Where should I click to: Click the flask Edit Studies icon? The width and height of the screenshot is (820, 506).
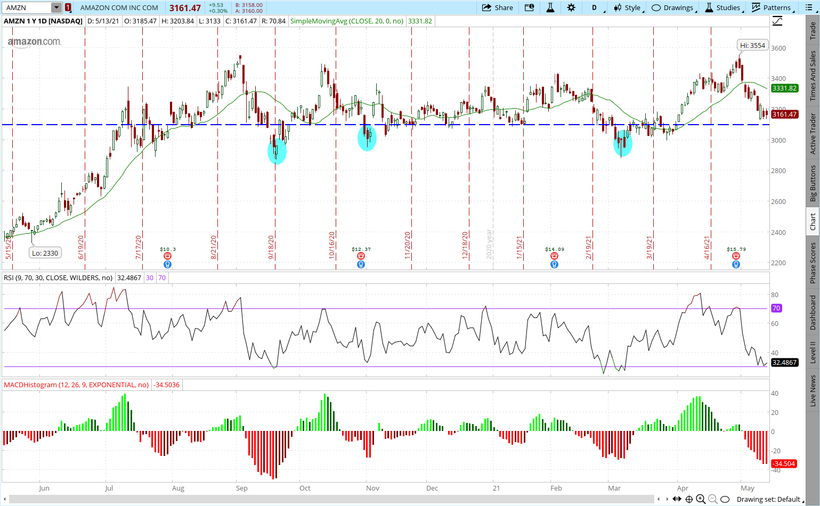(x=550, y=7)
